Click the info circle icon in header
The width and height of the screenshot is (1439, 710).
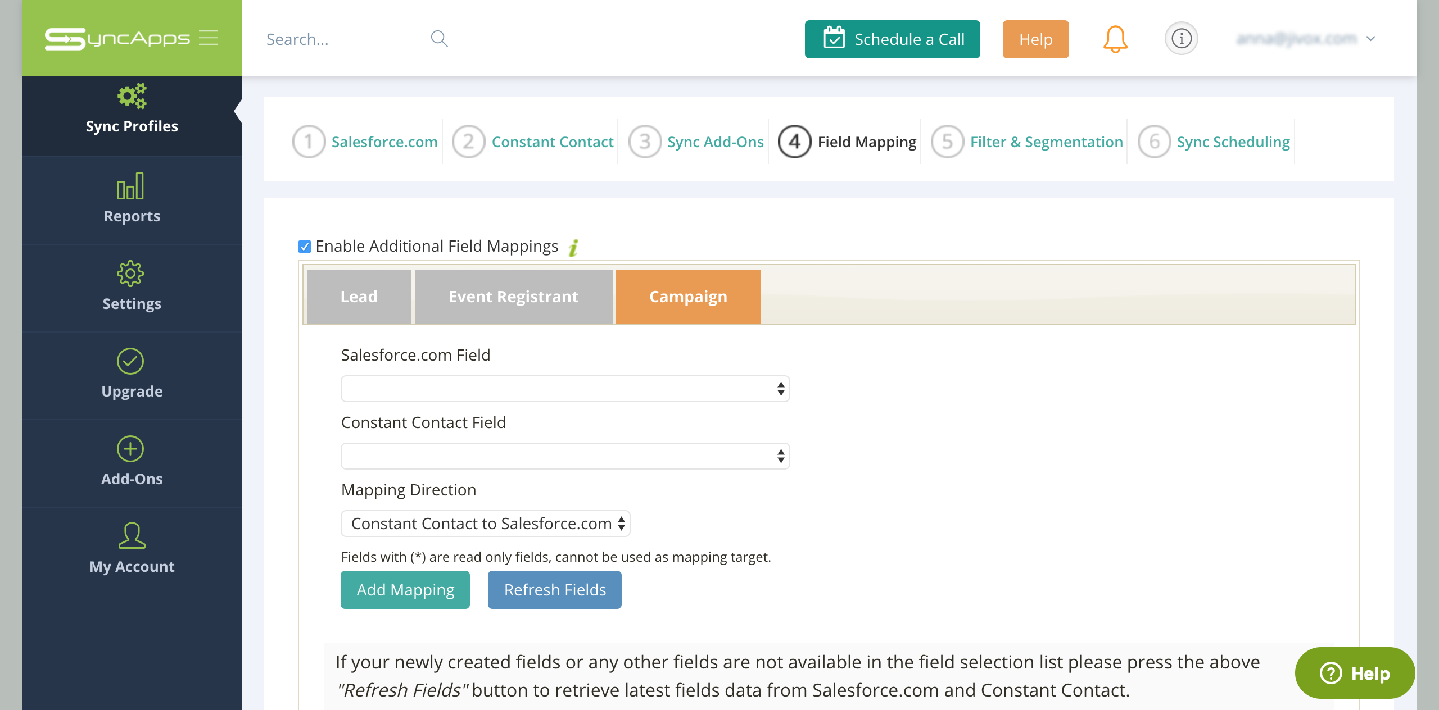click(x=1181, y=39)
